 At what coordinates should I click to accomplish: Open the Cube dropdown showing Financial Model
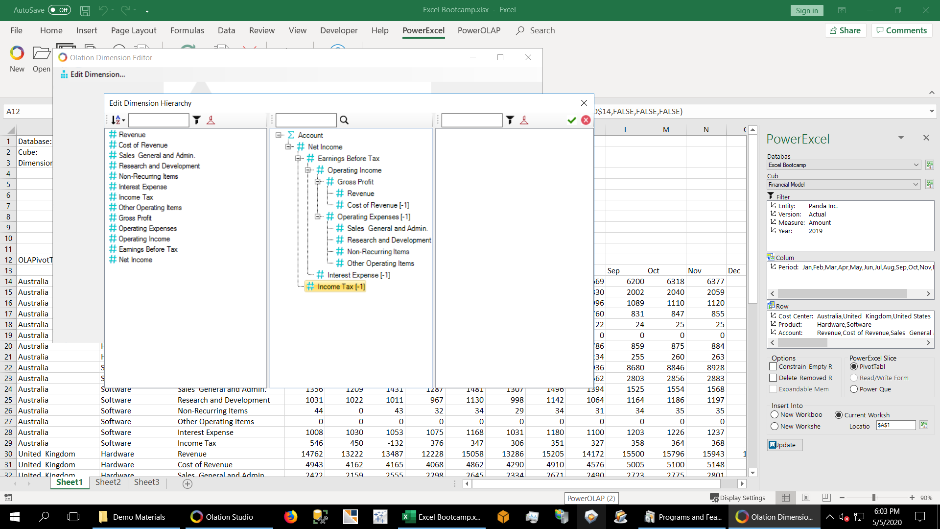844,185
